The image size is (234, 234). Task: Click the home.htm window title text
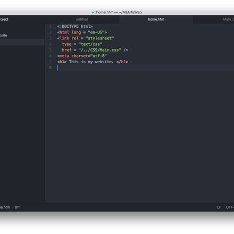coord(119,12)
